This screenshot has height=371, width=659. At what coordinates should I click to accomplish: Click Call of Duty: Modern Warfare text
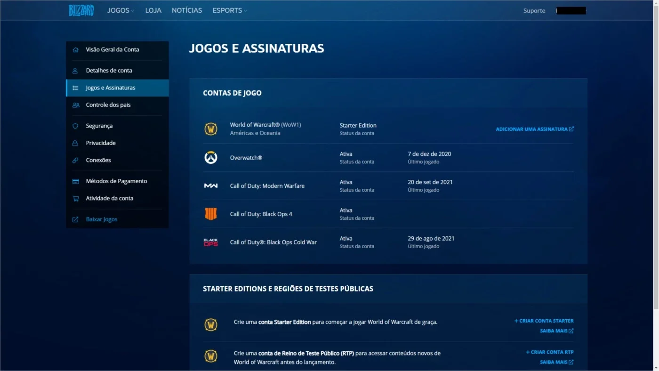pos(267,186)
